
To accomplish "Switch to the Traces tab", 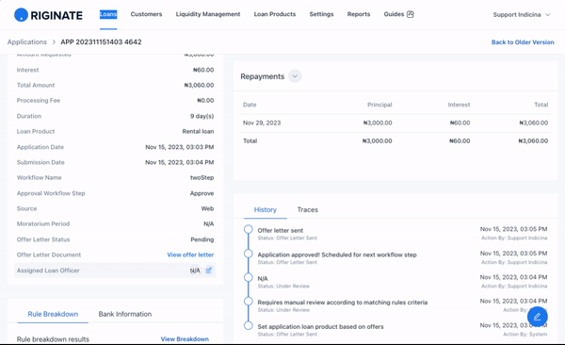I will point(308,209).
